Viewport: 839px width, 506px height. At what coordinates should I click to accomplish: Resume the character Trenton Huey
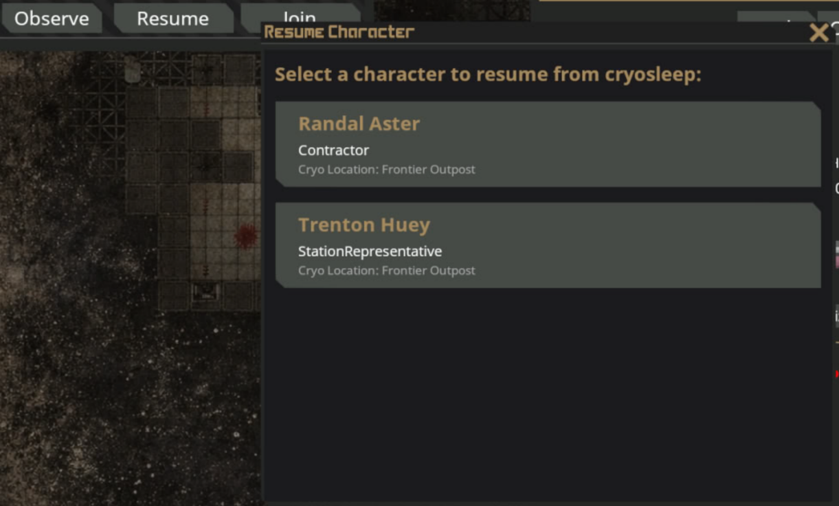(546, 246)
